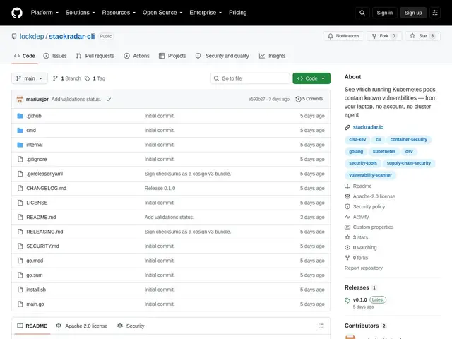Click the tag icon next to 1 Tag

pyautogui.click(x=87, y=78)
